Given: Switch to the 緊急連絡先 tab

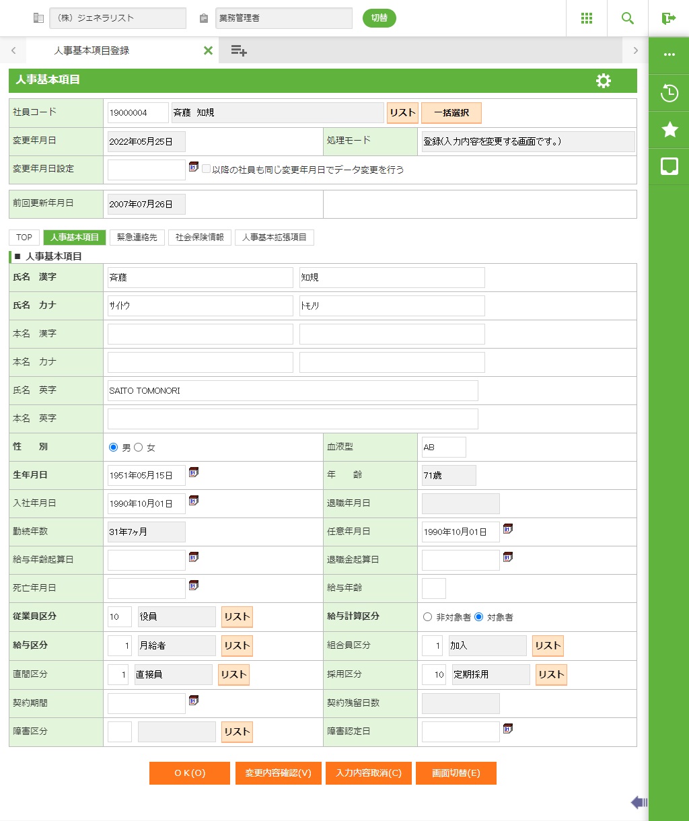Looking at the screenshot, I should coord(137,238).
